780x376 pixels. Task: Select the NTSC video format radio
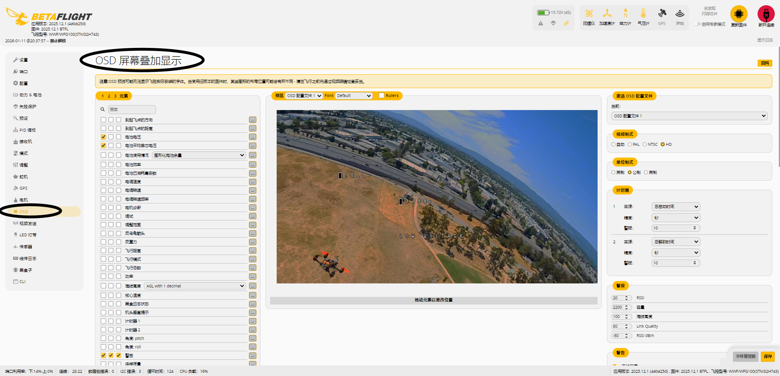click(x=645, y=145)
